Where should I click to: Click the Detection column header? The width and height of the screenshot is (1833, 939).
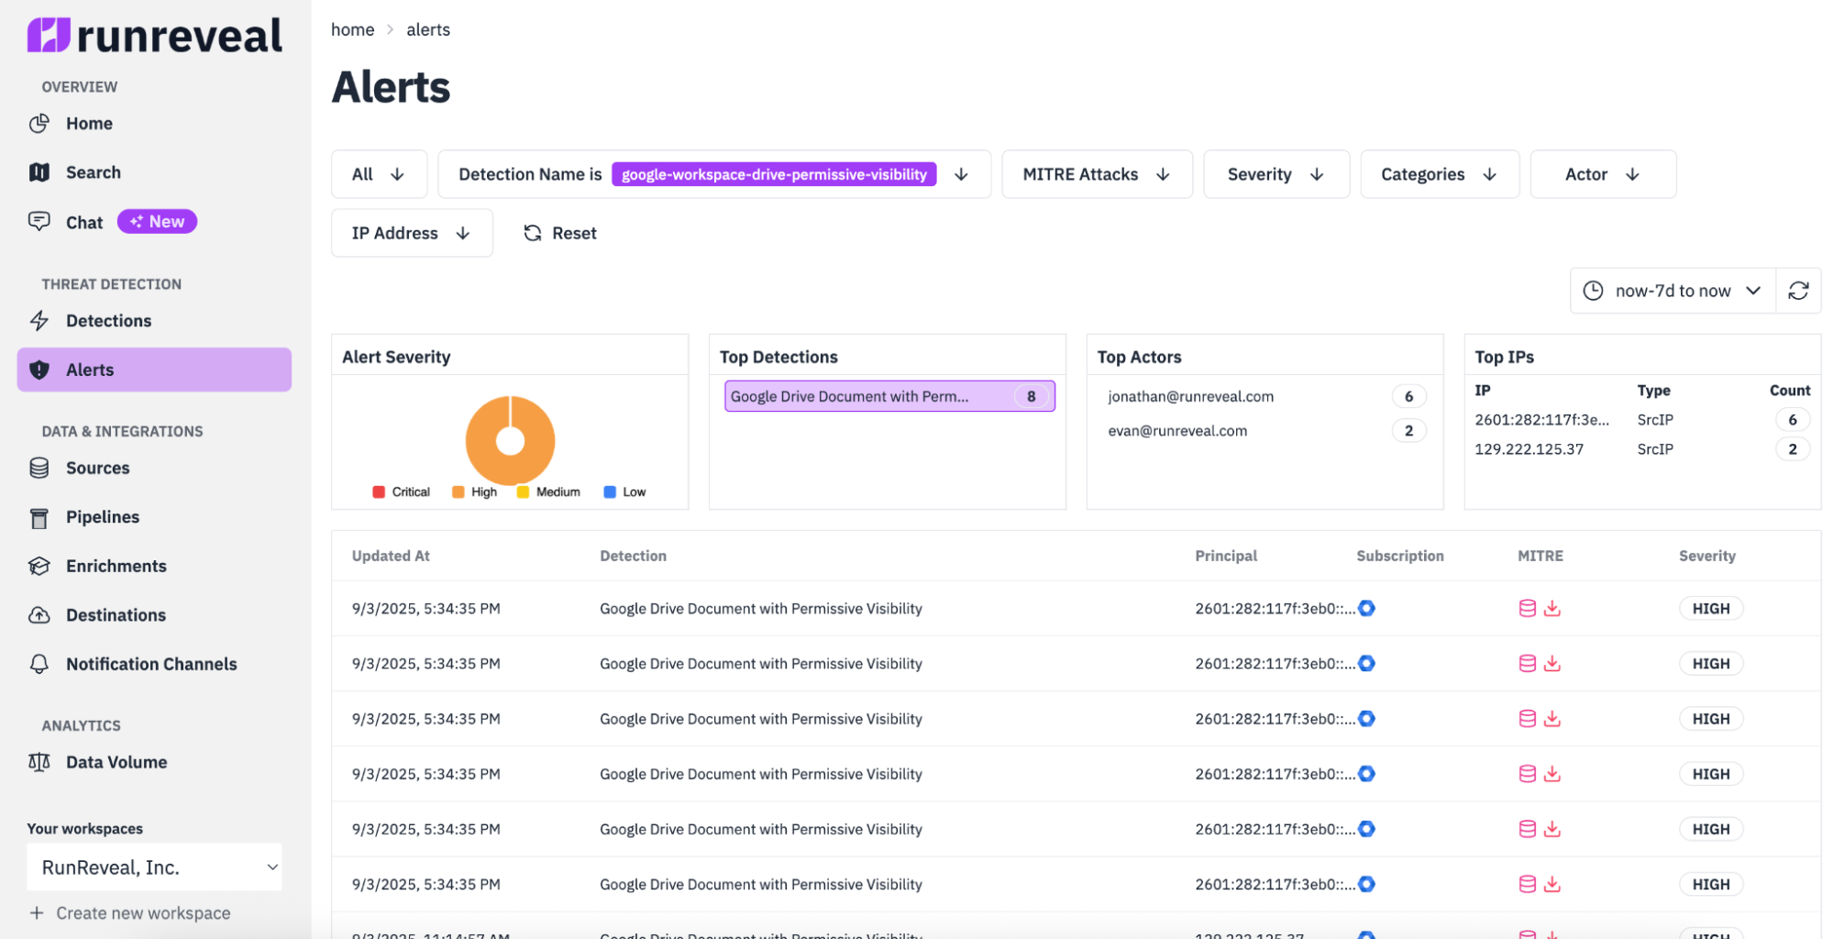633,556
